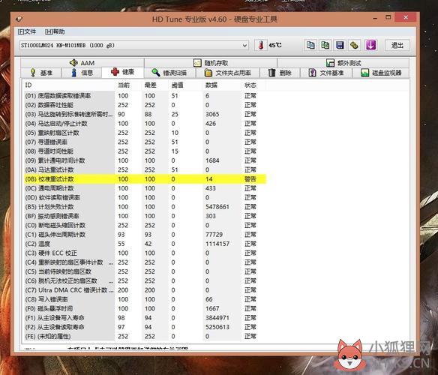Viewport: 438px width, 375px height.
Task: Select the 健康 health tab
Action: [x=123, y=72]
